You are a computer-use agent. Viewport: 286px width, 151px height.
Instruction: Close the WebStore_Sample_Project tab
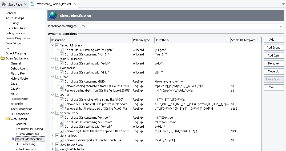point(75,4)
